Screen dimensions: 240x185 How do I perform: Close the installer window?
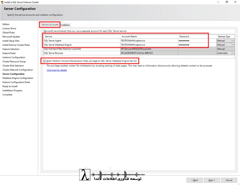point(235,2)
